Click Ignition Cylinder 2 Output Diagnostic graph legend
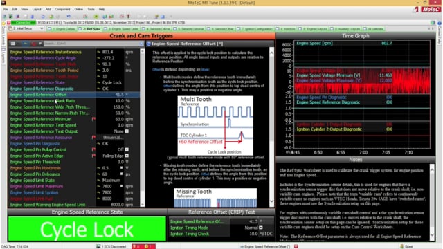This screenshot has width=443, height=249. (x=329, y=129)
